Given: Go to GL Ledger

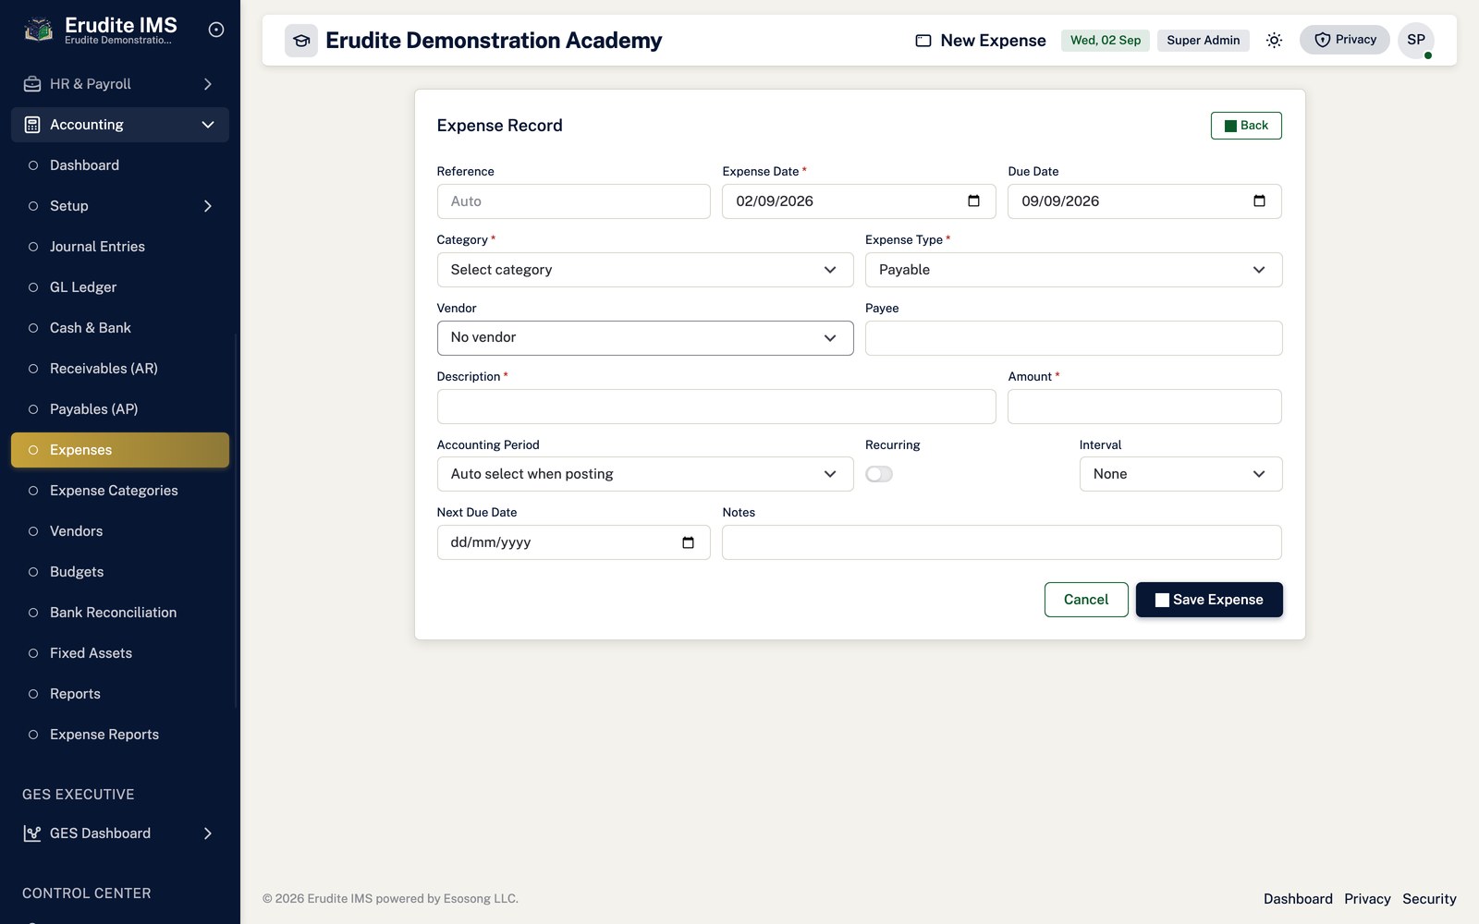Looking at the screenshot, I should pos(120,287).
